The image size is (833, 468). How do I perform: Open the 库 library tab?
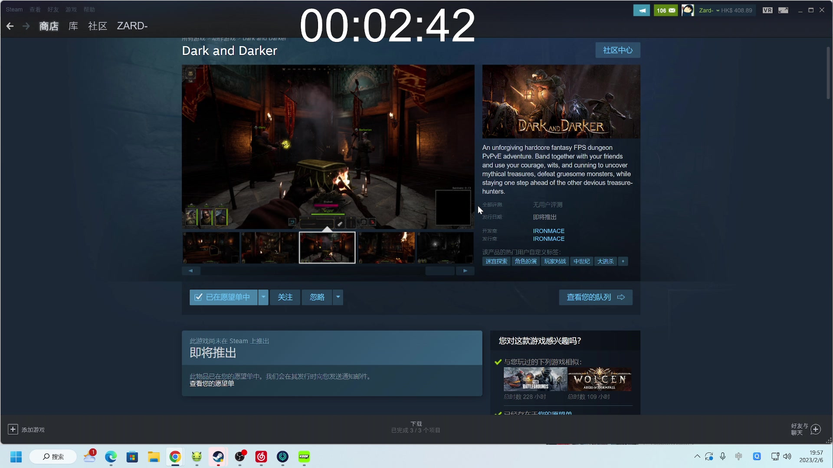73,26
